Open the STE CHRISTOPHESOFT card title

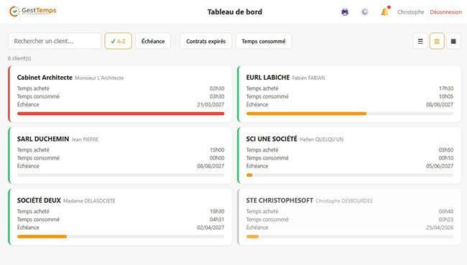pyautogui.click(x=279, y=200)
